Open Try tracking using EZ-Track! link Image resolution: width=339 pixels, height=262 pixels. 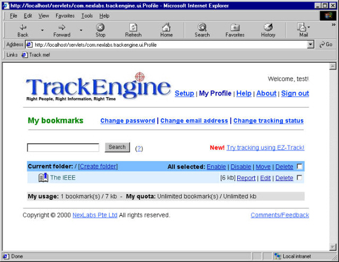pos(265,147)
